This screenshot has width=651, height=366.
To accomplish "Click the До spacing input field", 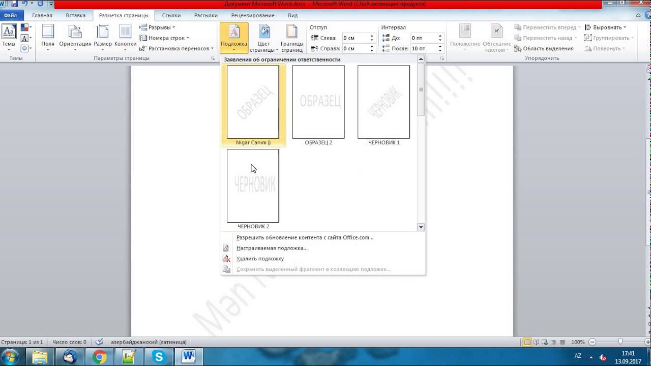I will click(x=423, y=38).
